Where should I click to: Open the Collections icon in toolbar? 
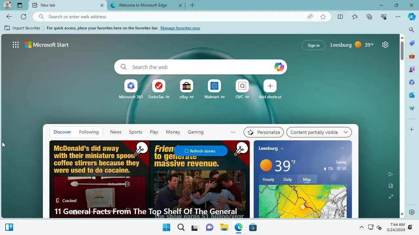(x=369, y=17)
